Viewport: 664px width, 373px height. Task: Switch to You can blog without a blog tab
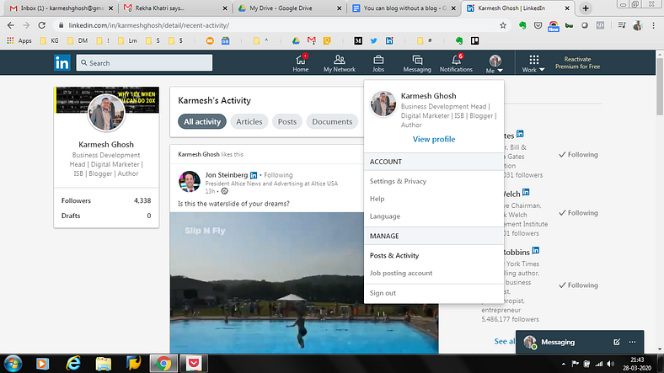coord(404,8)
